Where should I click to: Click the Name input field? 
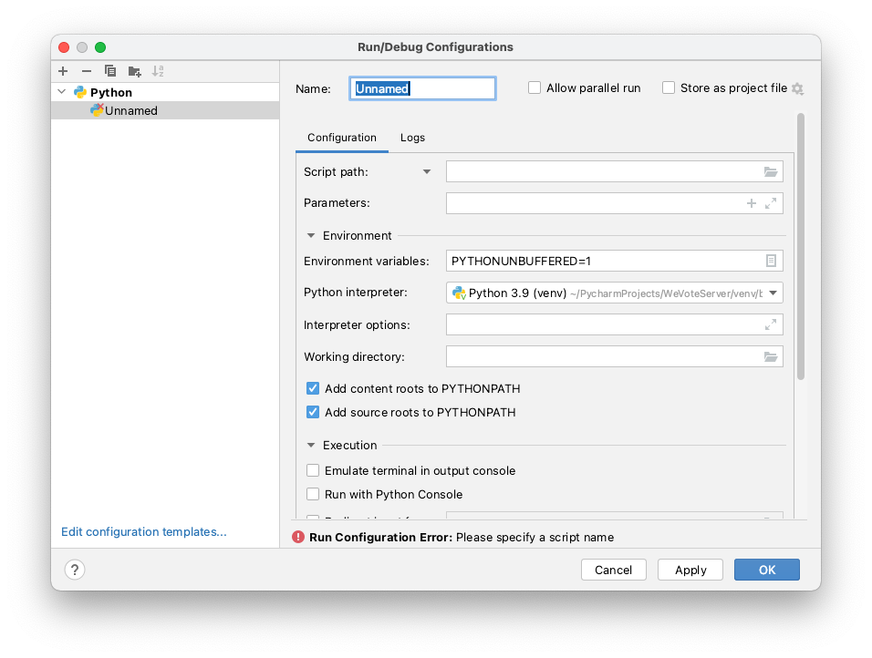tap(422, 88)
